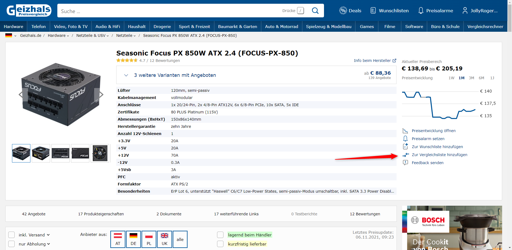Screen dimensions: 512x250
Task: Check lagernd beim Händler option
Action: [x=220, y=235]
